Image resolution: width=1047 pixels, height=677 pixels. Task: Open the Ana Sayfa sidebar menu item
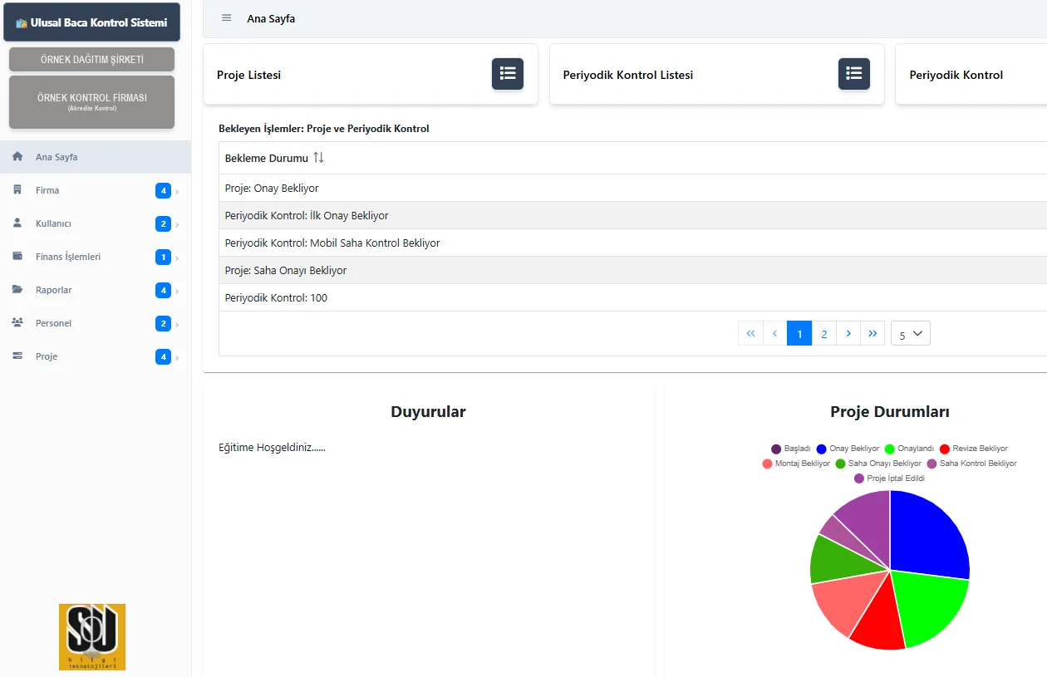[x=96, y=157]
